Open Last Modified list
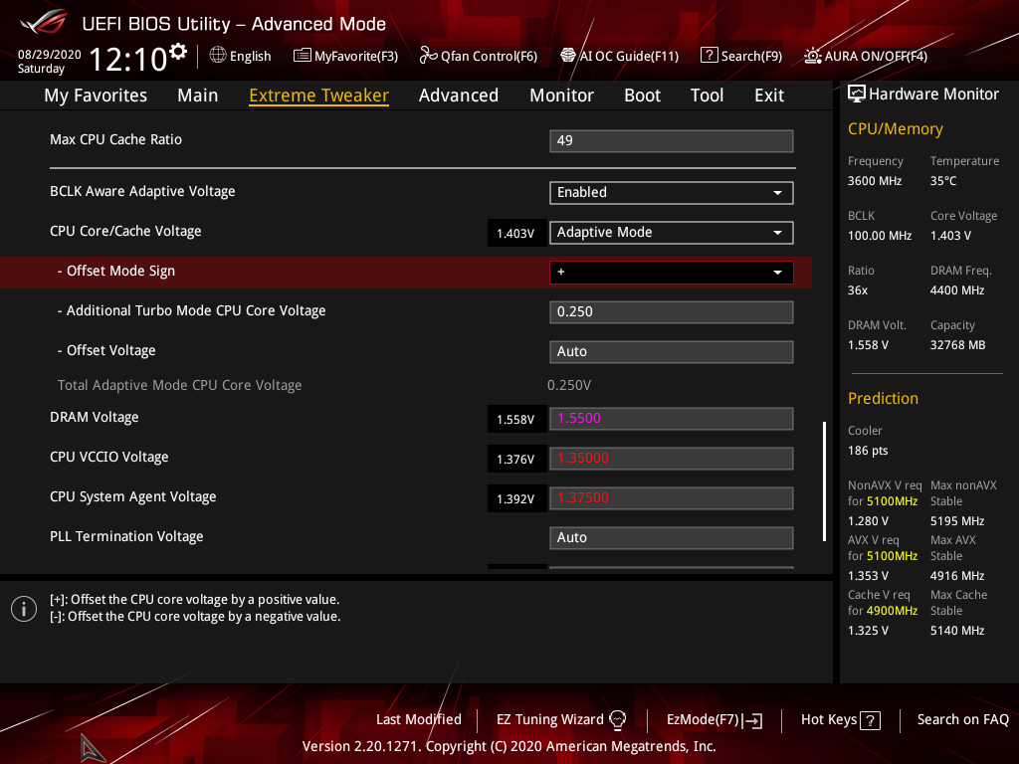Viewport: 1019px width, 764px height. pyautogui.click(x=419, y=720)
